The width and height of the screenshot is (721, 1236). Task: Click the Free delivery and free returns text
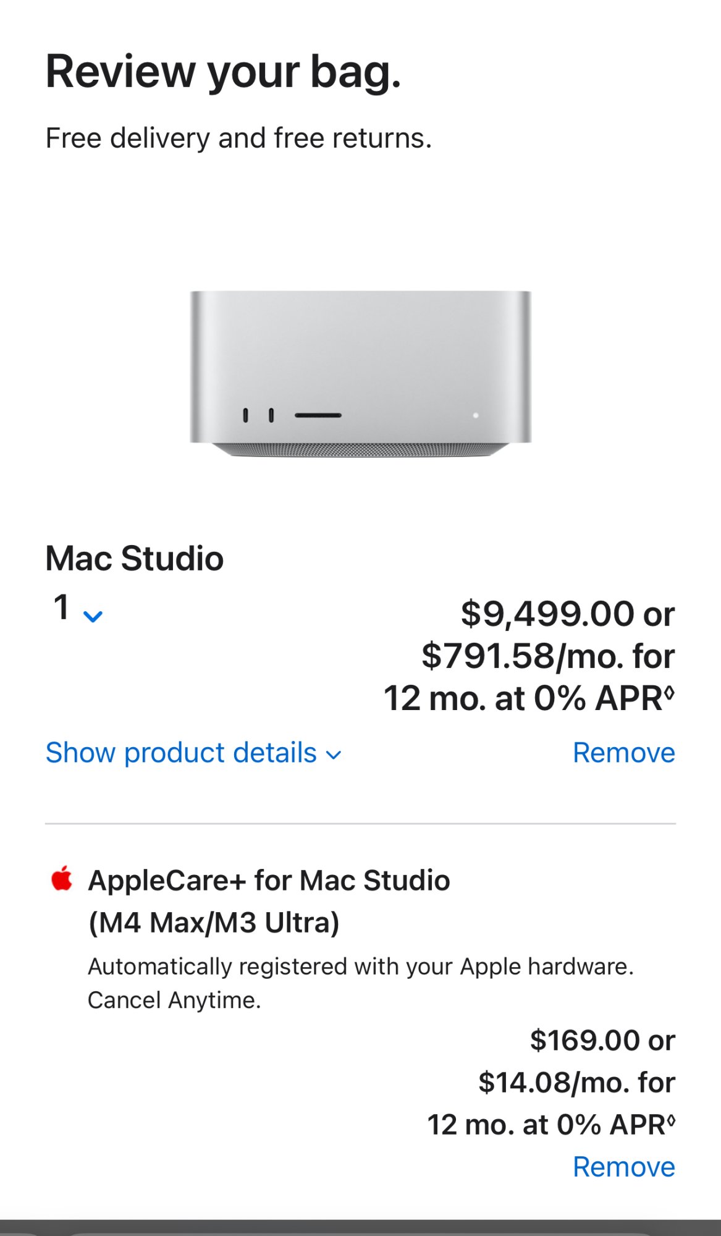click(238, 138)
